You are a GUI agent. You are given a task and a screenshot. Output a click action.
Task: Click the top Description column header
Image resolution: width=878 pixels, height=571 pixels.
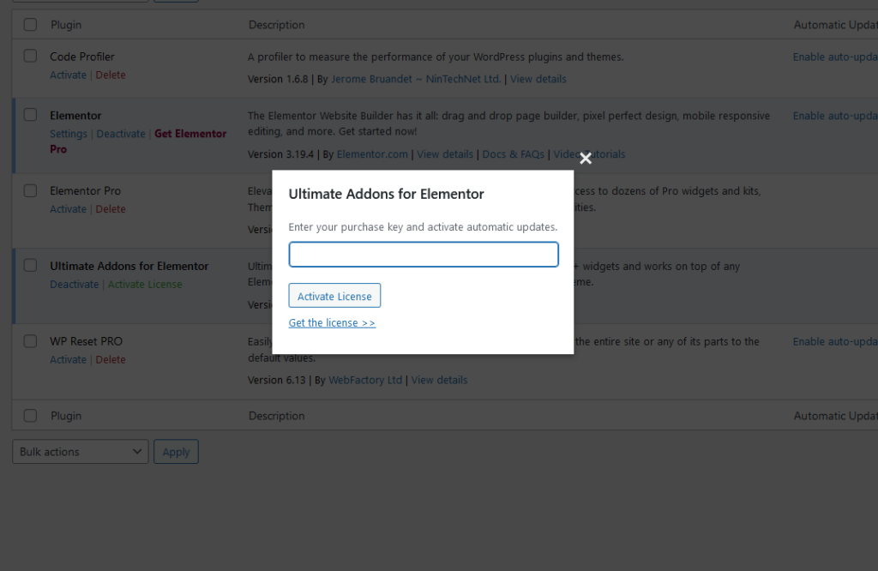click(277, 25)
